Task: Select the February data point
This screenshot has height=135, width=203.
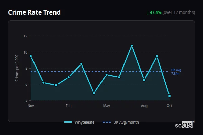Action: [x=69, y=77]
